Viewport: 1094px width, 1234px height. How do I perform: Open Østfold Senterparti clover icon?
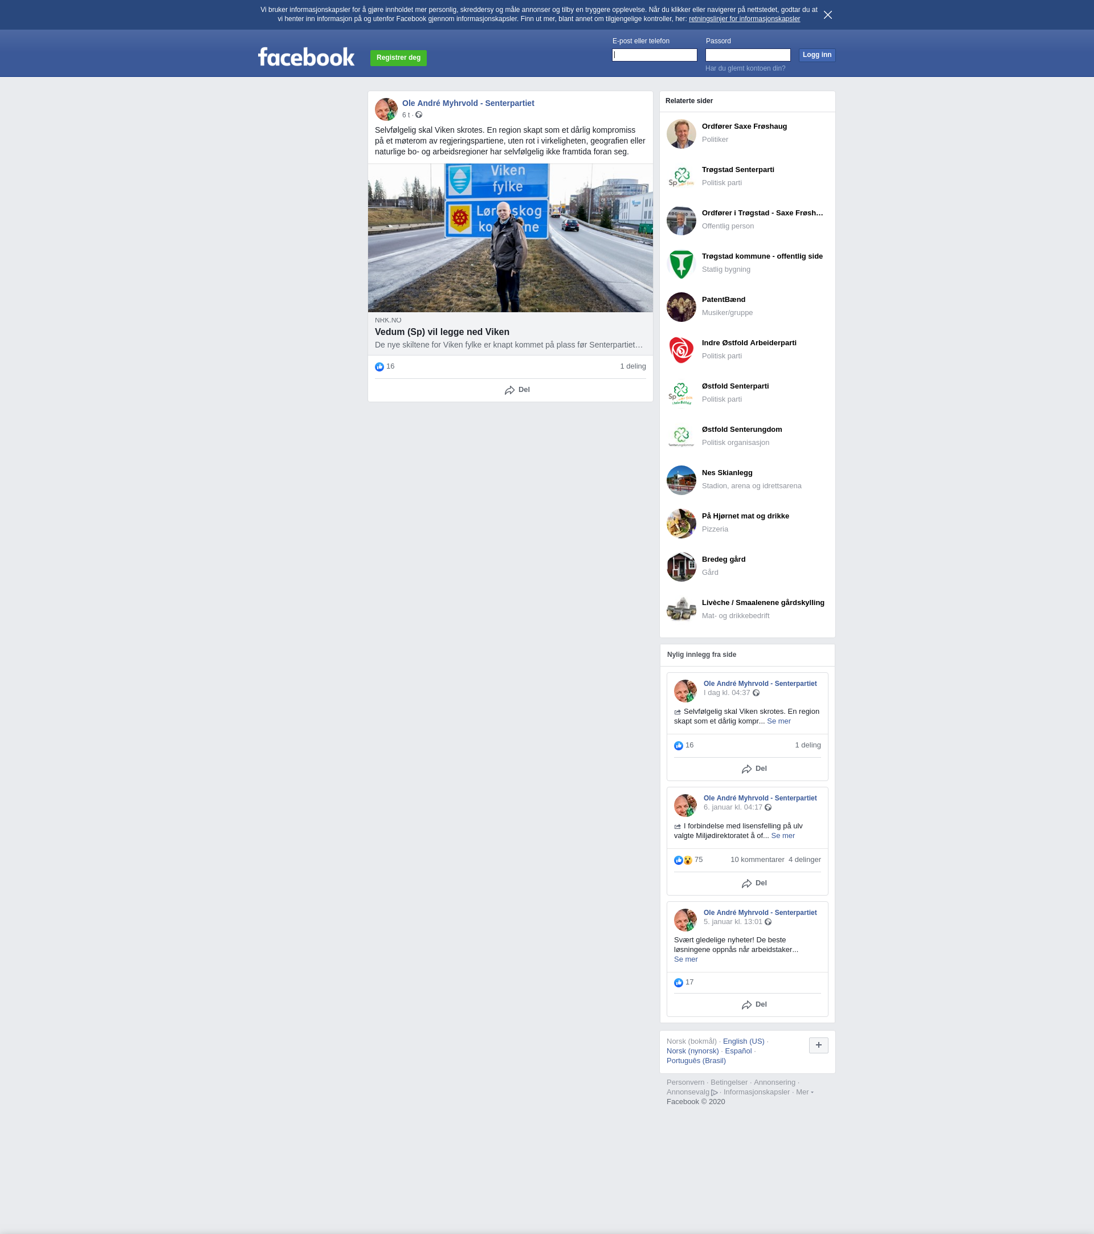point(681,394)
